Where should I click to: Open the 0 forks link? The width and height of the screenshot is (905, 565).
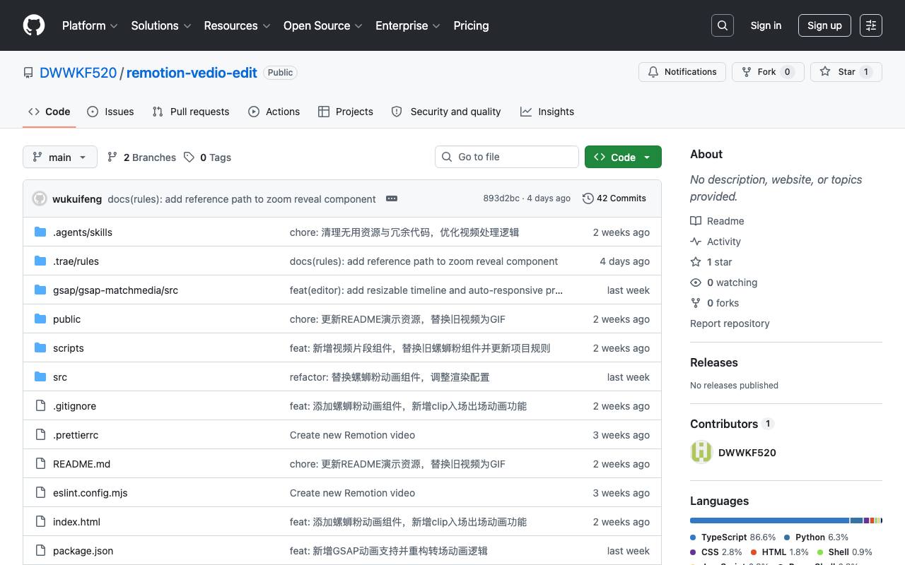tap(715, 303)
